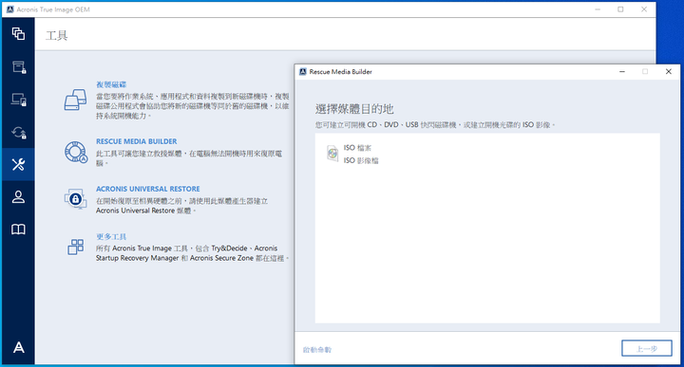This screenshot has height=367, width=684.
Task: Click the Universal Restore lock icon
Action: point(75,199)
